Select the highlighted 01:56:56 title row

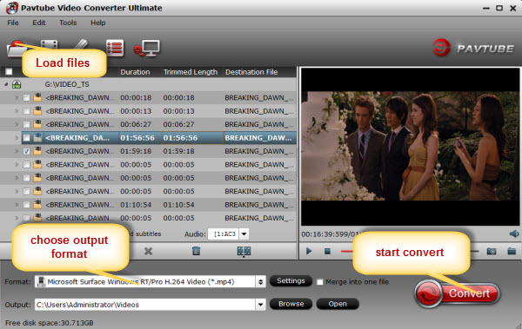[x=159, y=137]
